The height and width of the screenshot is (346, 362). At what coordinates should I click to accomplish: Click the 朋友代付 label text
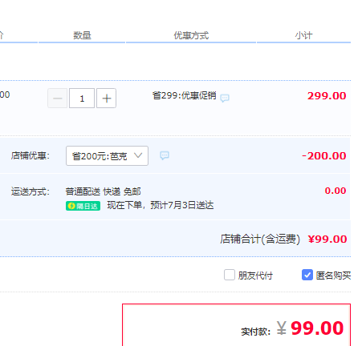(x=255, y=276)
